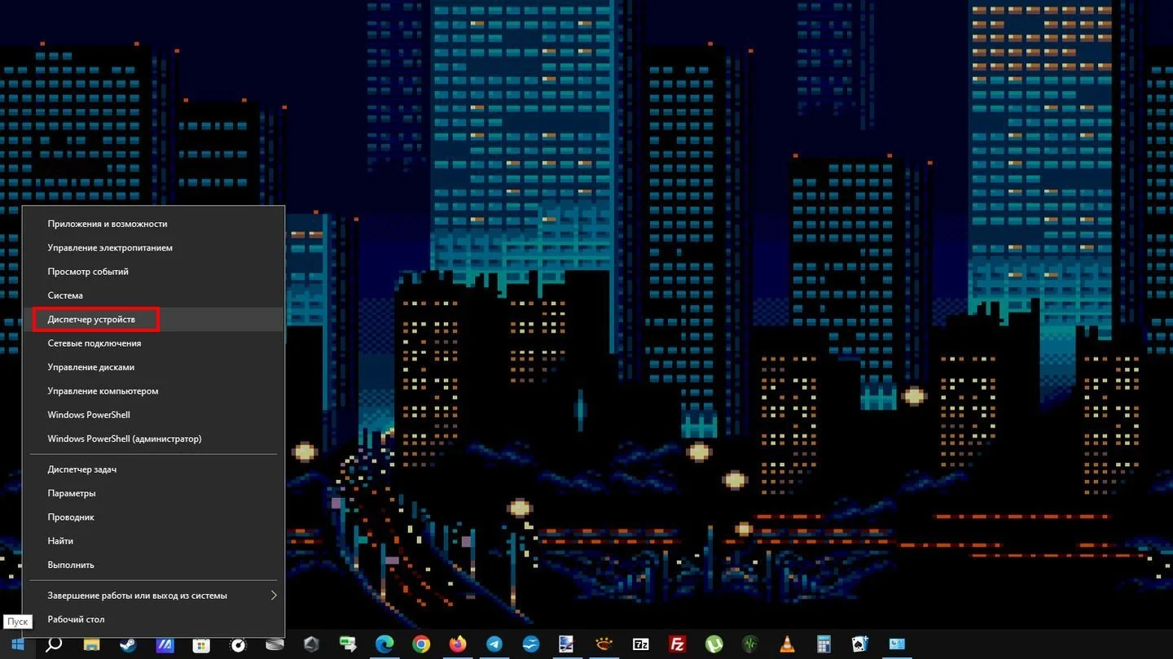Open the rightmost blue window taskbar icon

tap(898, 644)
